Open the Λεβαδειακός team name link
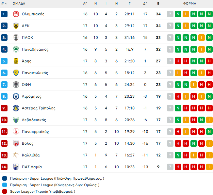213x195 pixels. coord(34,120)
